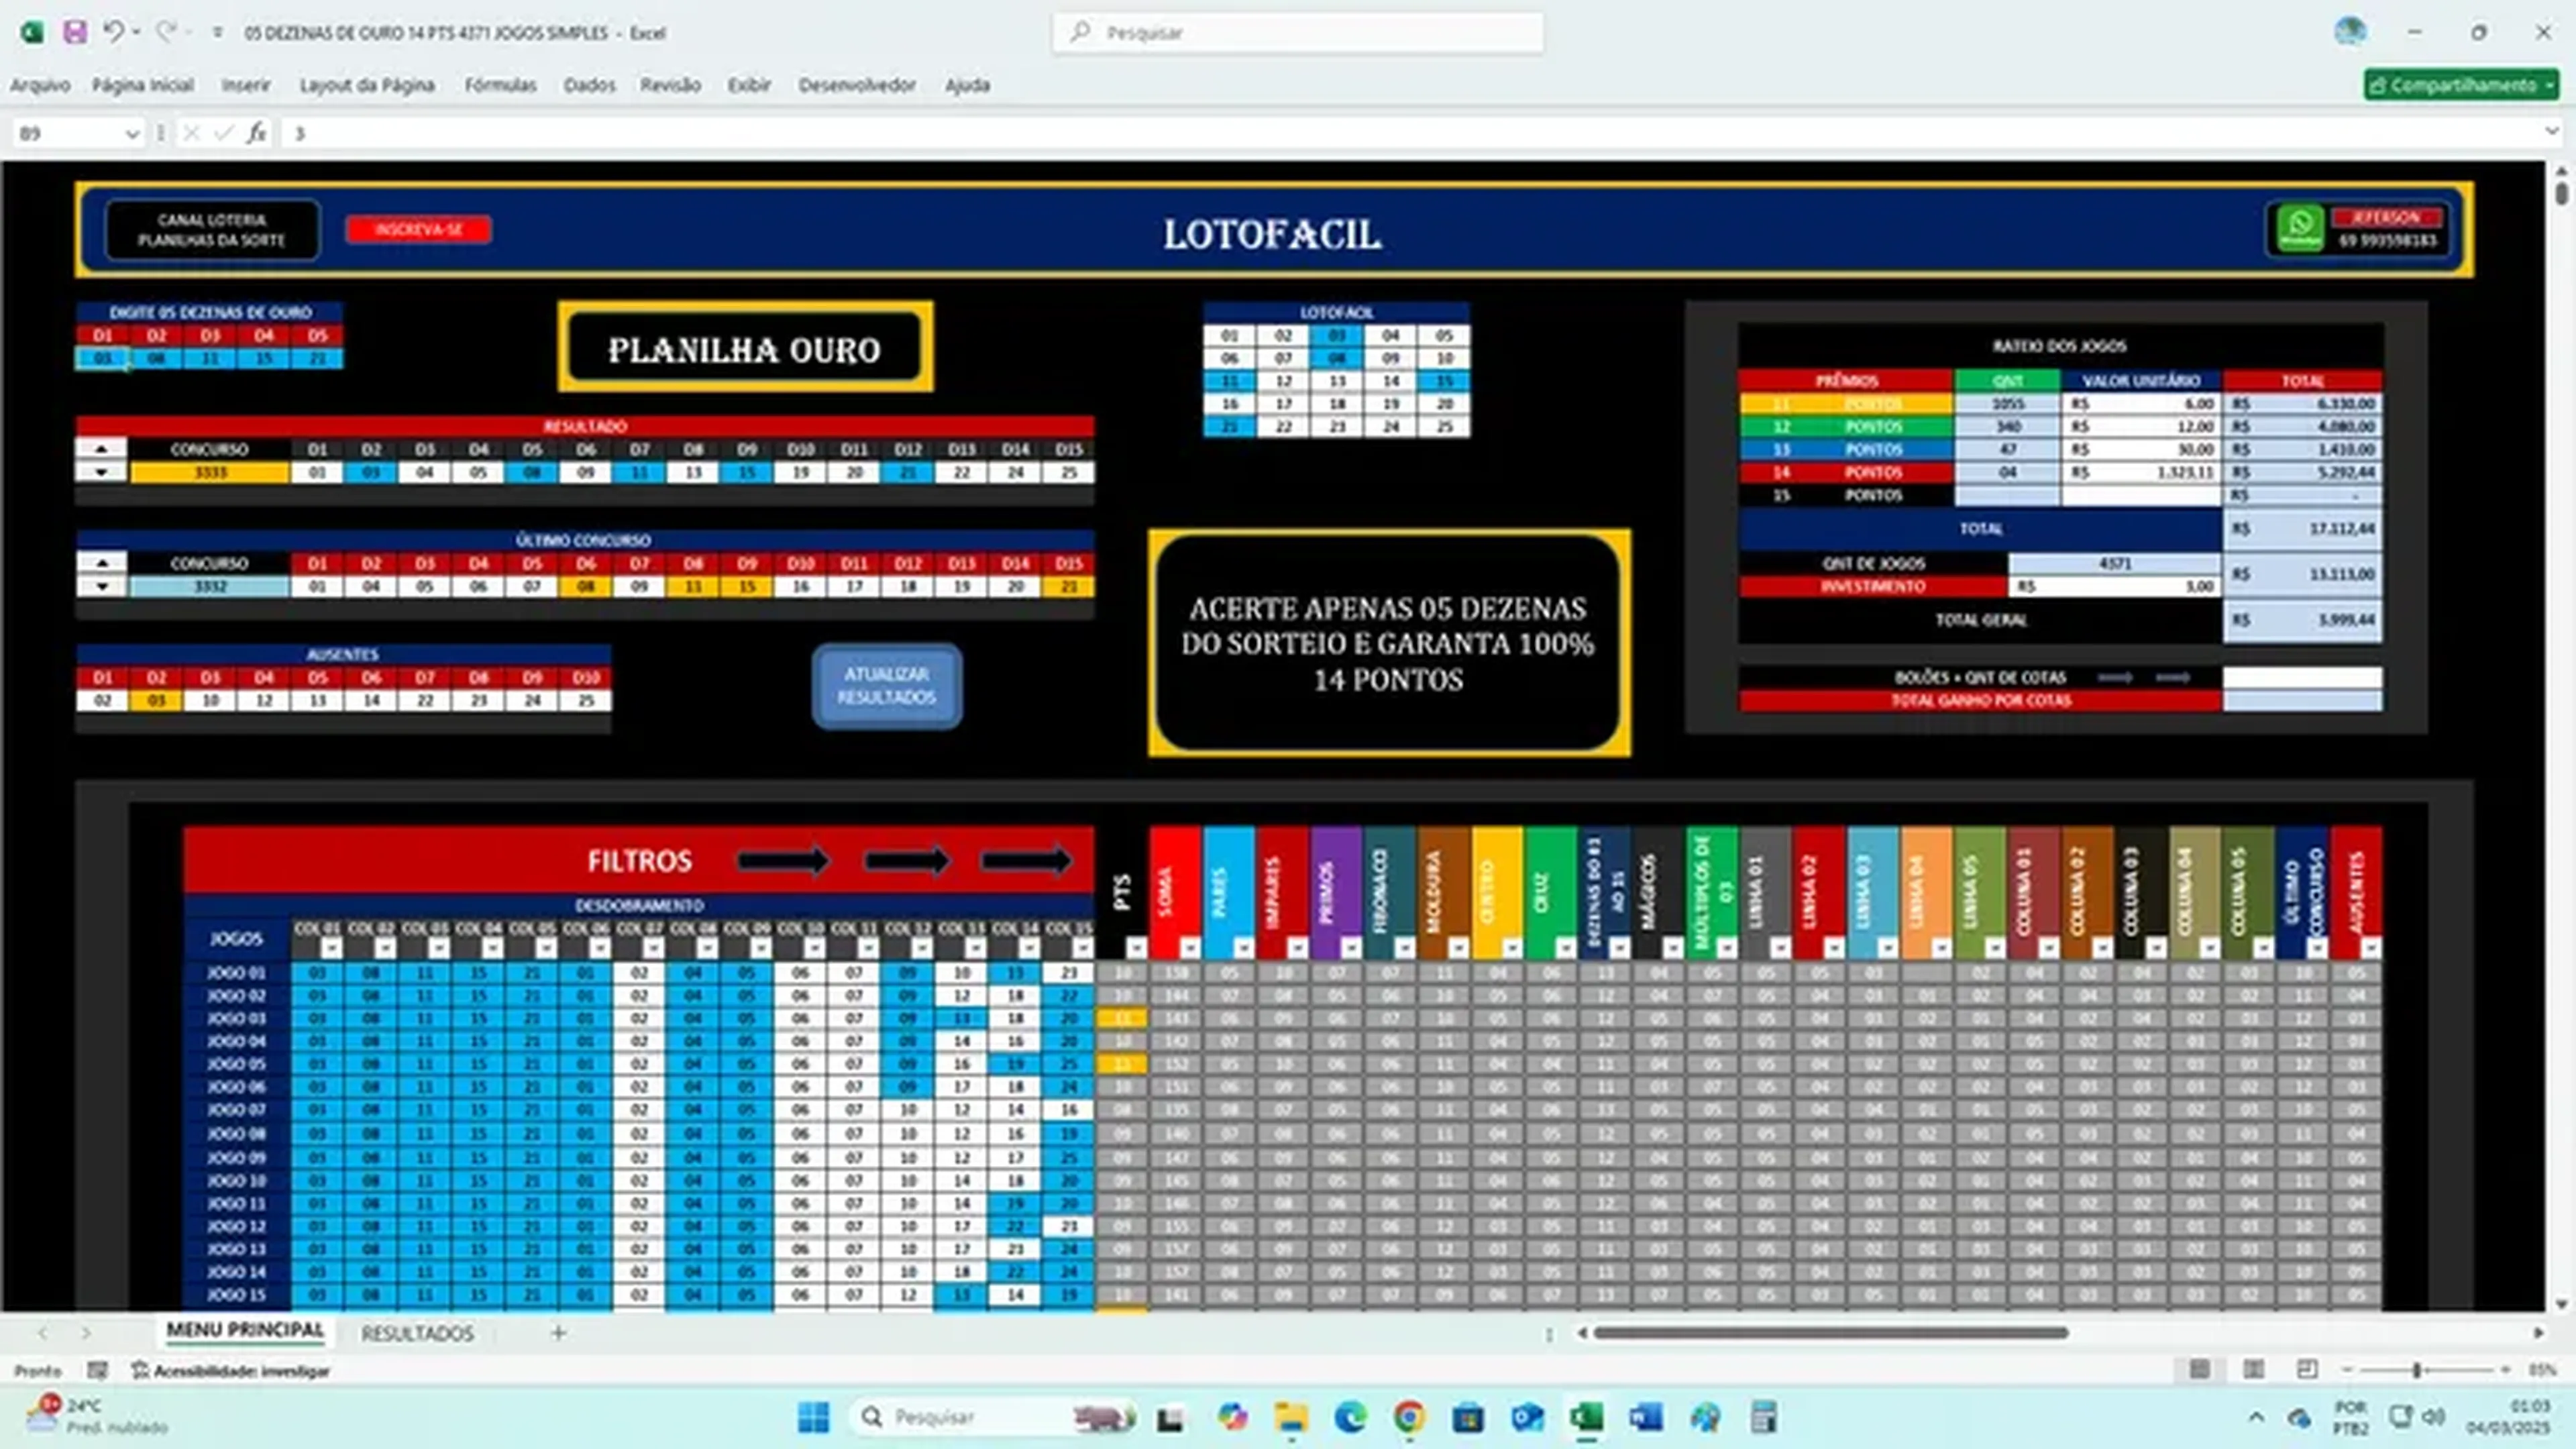Image resolution: width=2576 pixels, height=1449 pixels.
Task: Open the Página Inicial tab
Action: click(x=143, y=85)
